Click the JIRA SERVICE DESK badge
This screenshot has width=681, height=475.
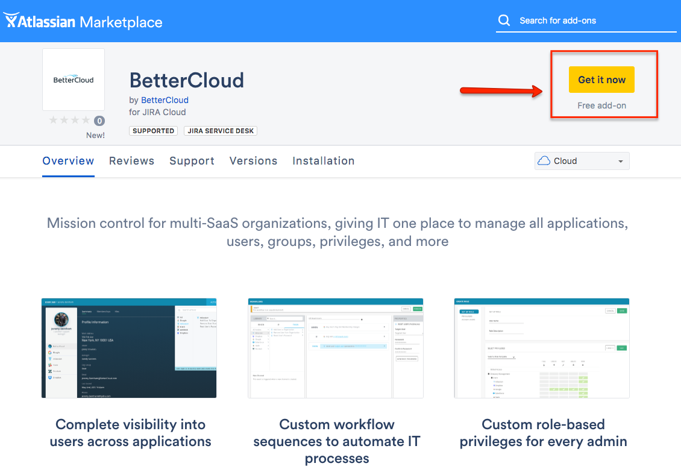tap(221, 131)
